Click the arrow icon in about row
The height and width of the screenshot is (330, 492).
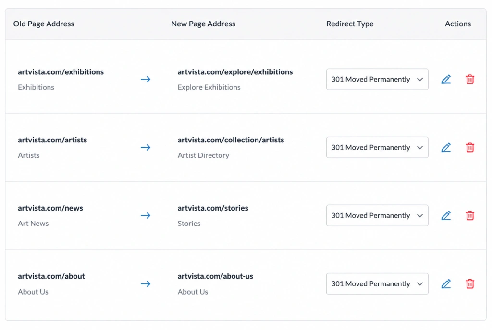point(146,283)
